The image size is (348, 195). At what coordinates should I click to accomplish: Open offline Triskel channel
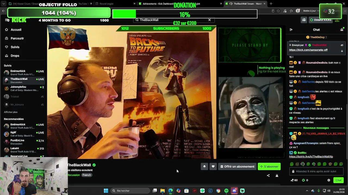24,96
